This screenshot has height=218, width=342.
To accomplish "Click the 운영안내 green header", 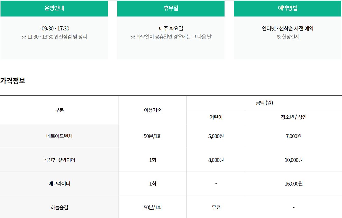I will 54,8.
